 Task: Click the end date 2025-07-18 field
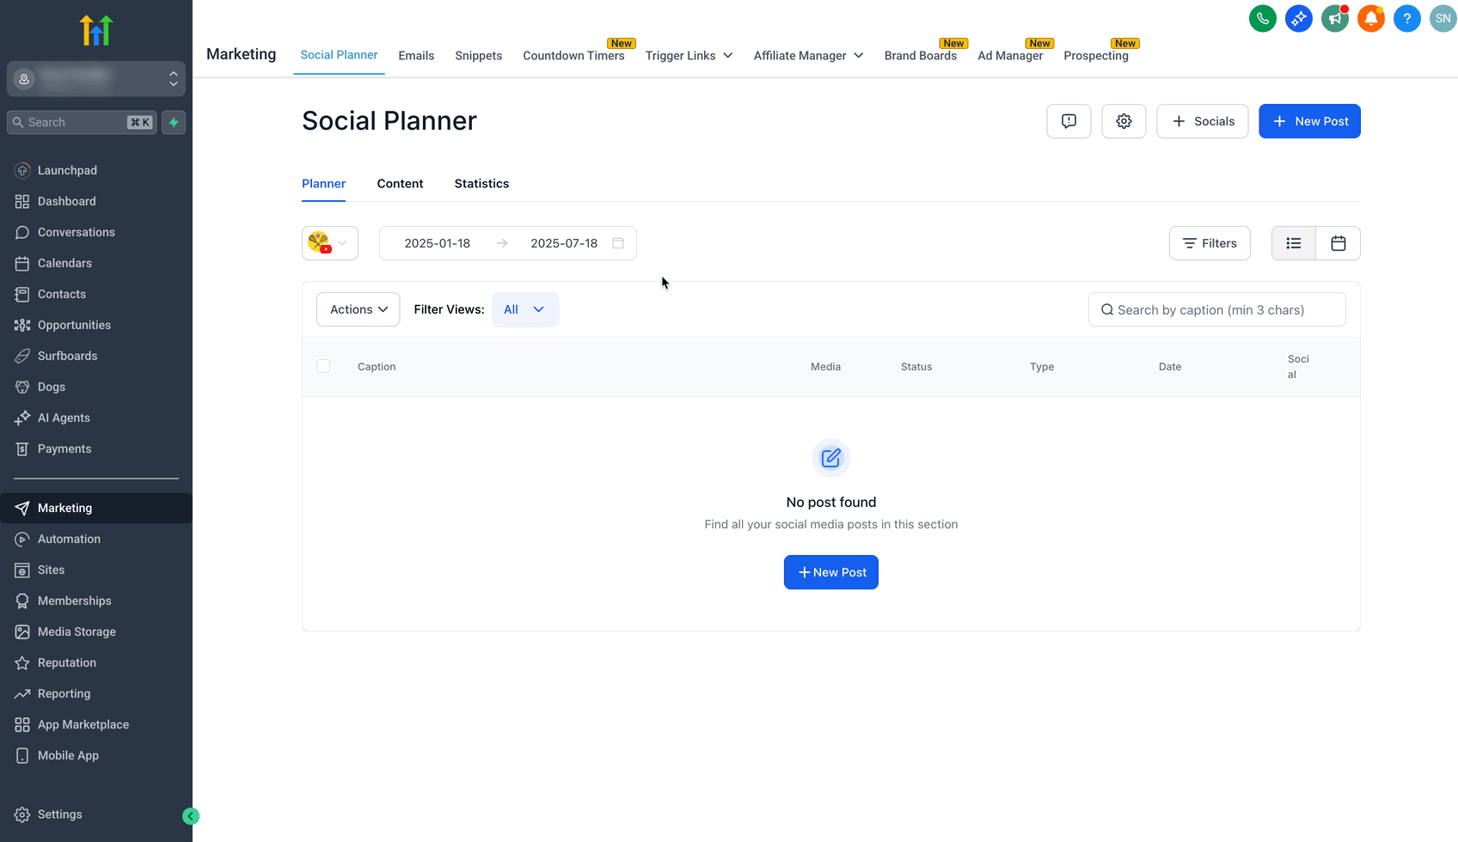pyautogui.click(x=564, y=243)
